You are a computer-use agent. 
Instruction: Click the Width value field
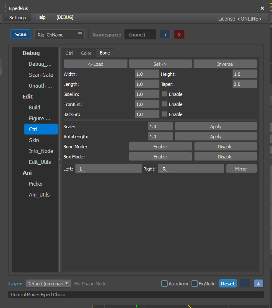147,74
